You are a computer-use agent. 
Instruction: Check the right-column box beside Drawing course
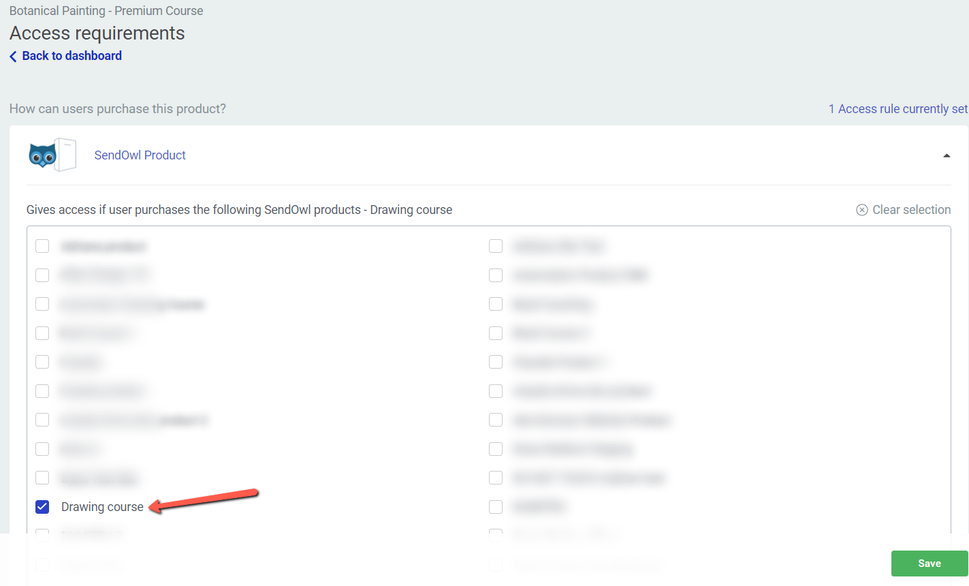coord(496,506)
